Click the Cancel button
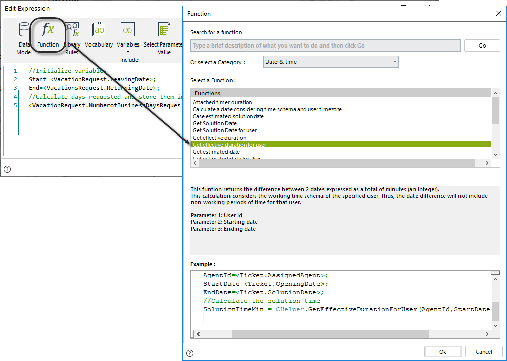Viewport: 507px width, 361px height. pyautogui.click(x=484, y=352)
